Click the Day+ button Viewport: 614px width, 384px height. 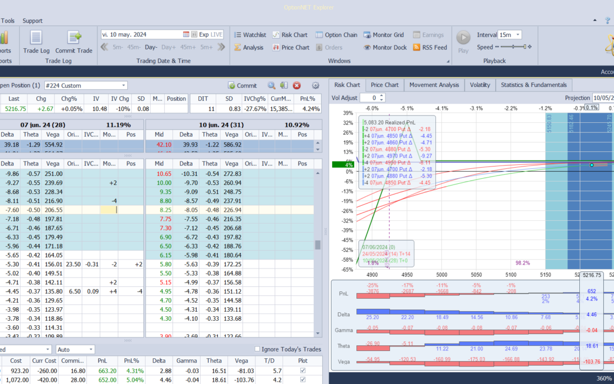pyautogui.click(x=168, y=47)
